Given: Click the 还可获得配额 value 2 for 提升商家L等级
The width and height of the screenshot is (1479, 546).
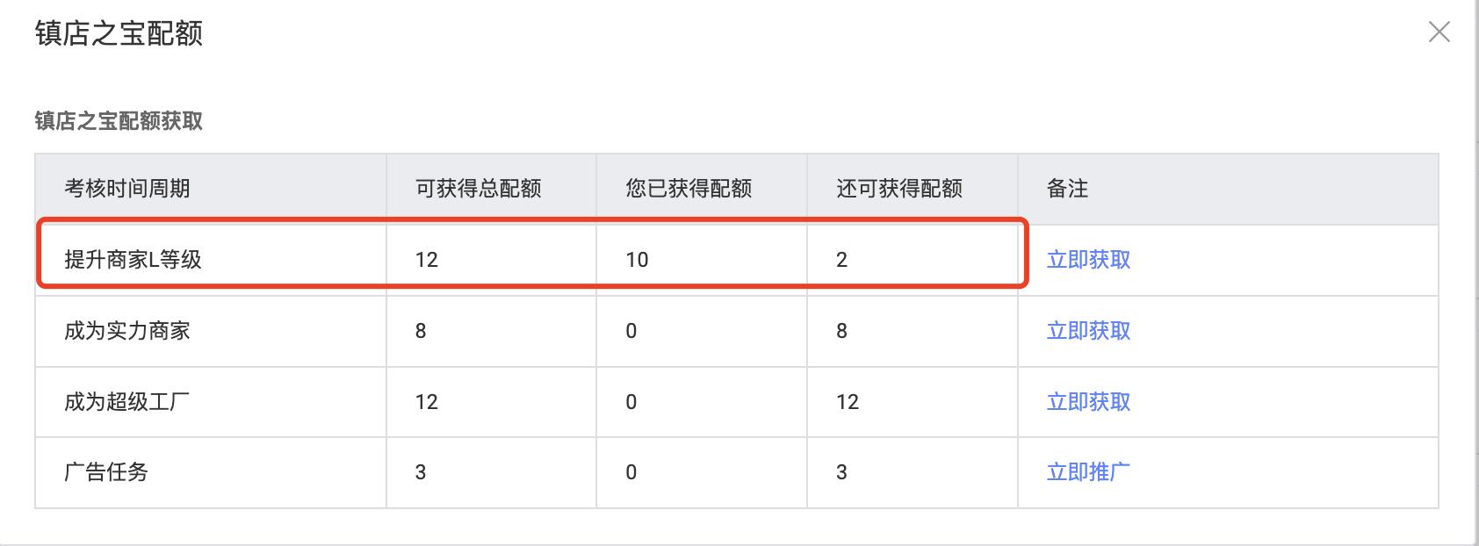Looking at the screenshot, I should click(841, 260).
